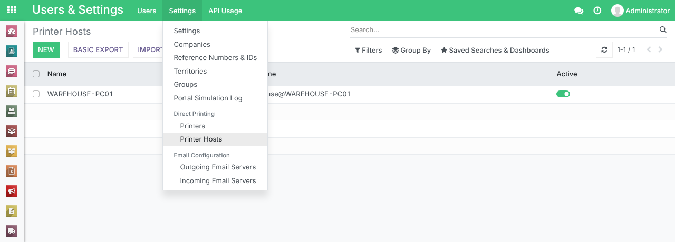Focus the Search input field
Image resolution: width=675 pixels, height=242 pixels.
[503, 30]
